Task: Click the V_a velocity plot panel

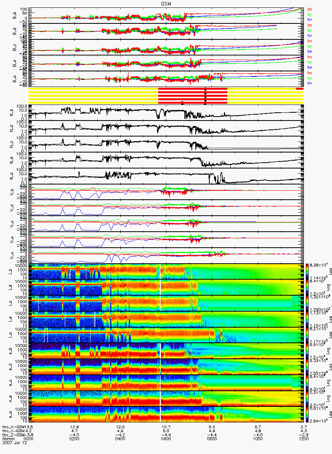Action: tap(166, 255)
